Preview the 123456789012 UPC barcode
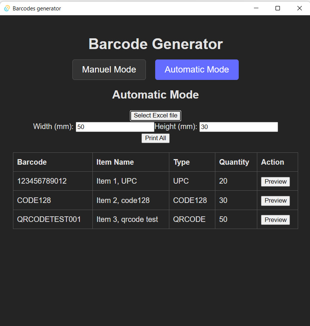 pyautogui.click(x=275, y=181)
